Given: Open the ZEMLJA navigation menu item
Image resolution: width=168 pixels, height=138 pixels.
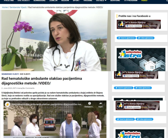Looking at the screenshot, I should point(53,1).
